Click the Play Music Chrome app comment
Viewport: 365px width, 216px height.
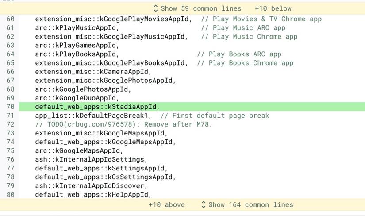point(249,37)
